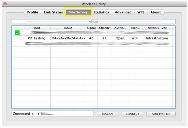
Task: Sort AP list by SSID column
Action: [x=37, y=28]
